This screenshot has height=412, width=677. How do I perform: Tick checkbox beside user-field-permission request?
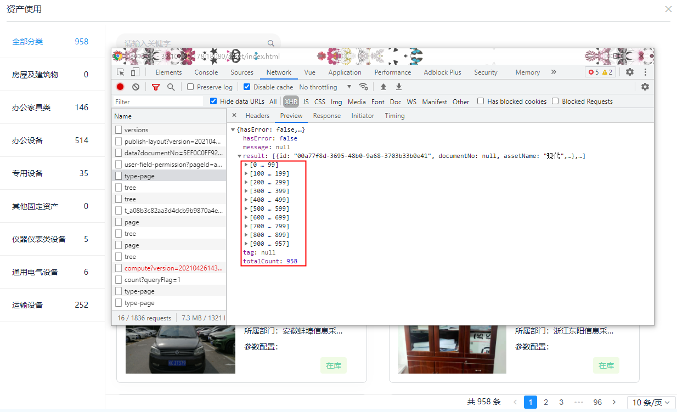tap(118, 164)
